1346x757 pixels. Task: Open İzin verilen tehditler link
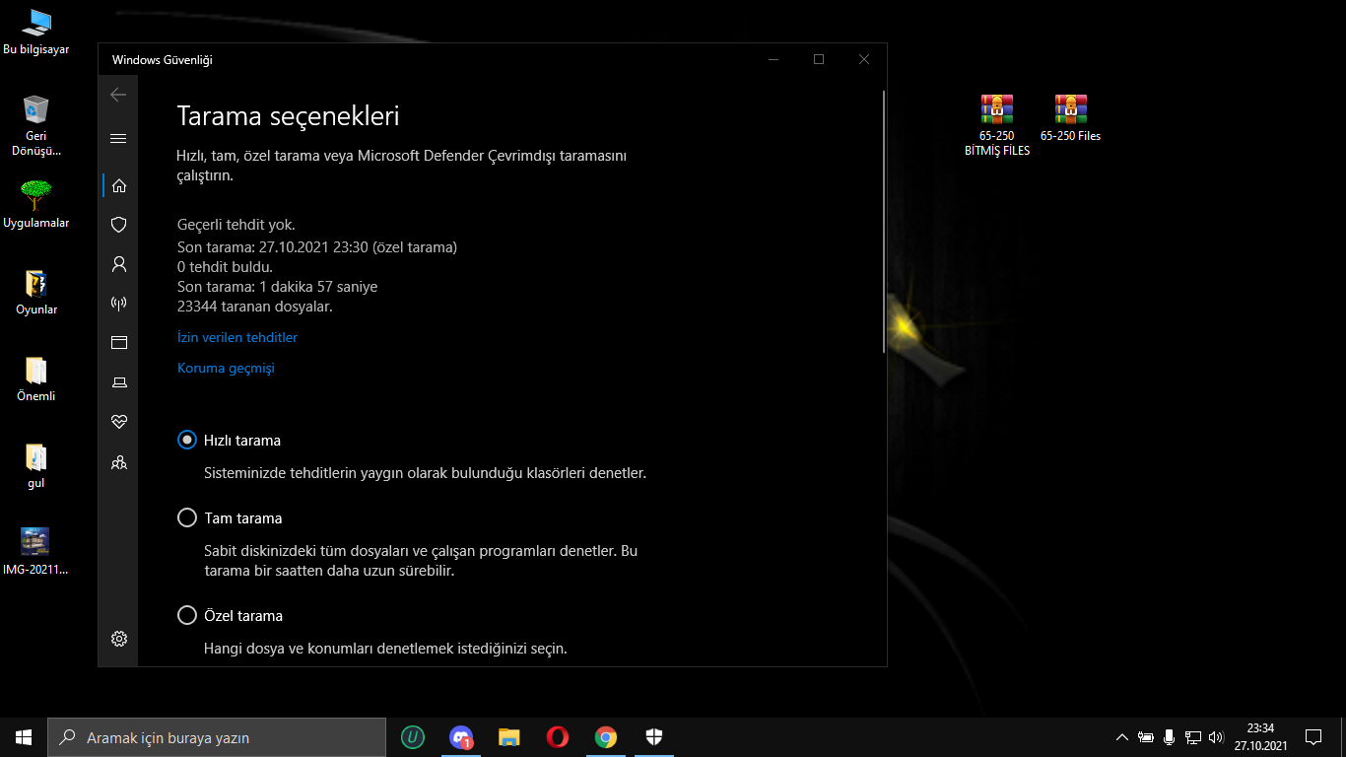[237, 338]
